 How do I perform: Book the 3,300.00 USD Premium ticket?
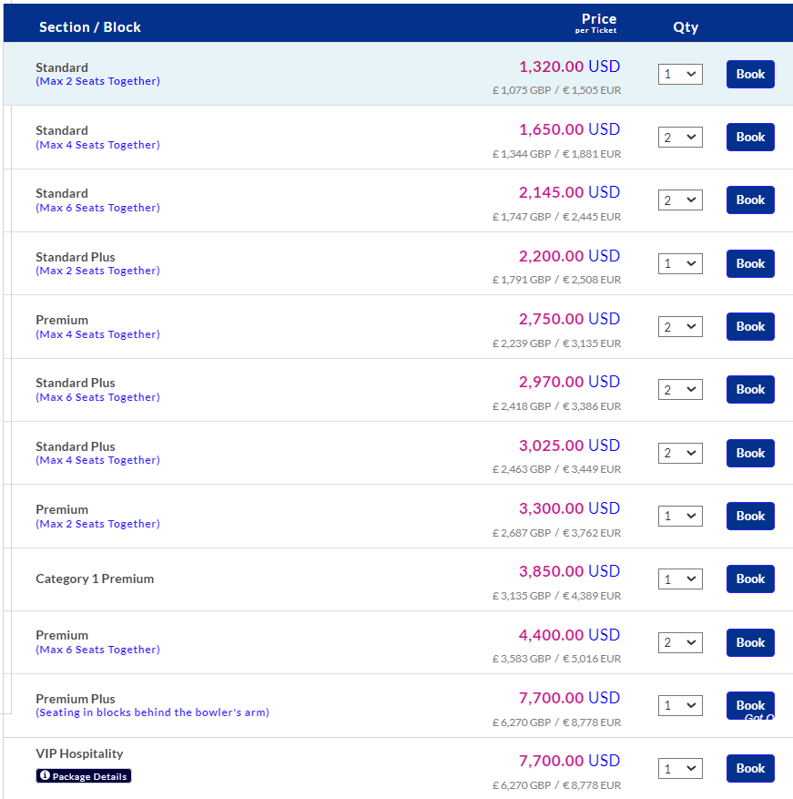[x=750, y=516]
